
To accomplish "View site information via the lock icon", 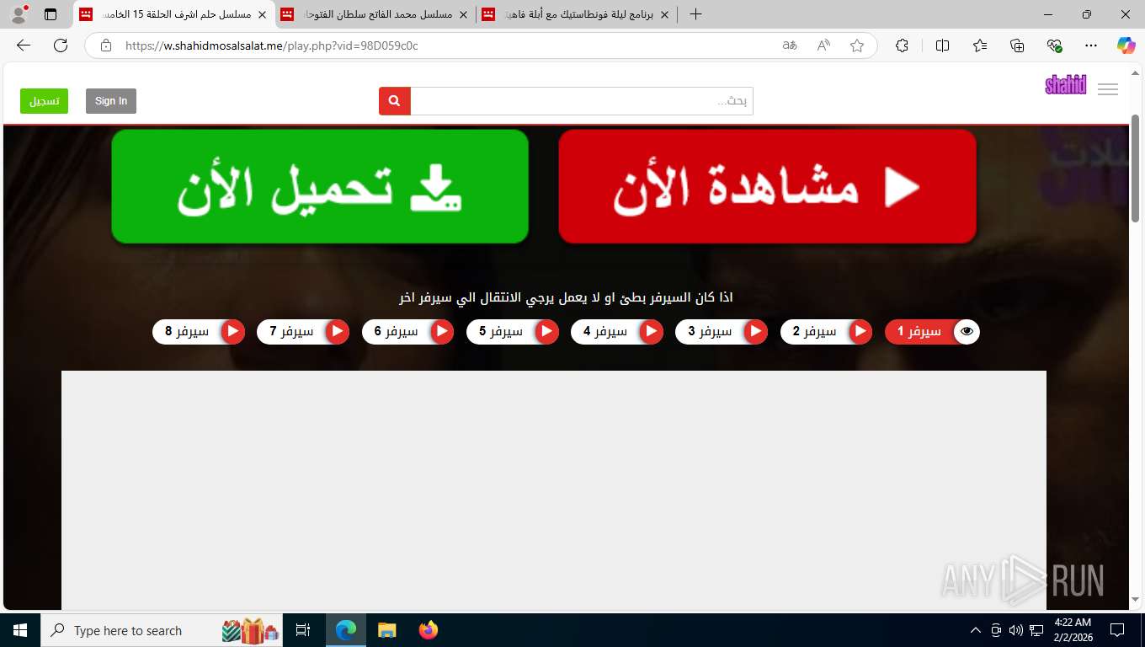I will [x=106, y=45].
